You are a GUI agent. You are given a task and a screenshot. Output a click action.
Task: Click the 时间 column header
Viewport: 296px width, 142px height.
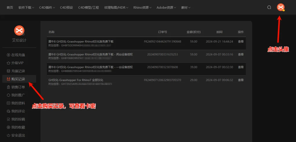(219, 32)
